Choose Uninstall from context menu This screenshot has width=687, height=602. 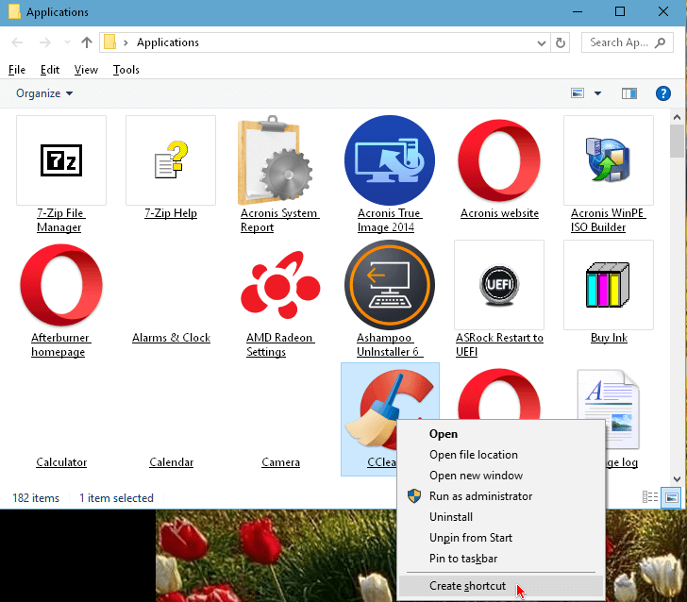(501, 517)
